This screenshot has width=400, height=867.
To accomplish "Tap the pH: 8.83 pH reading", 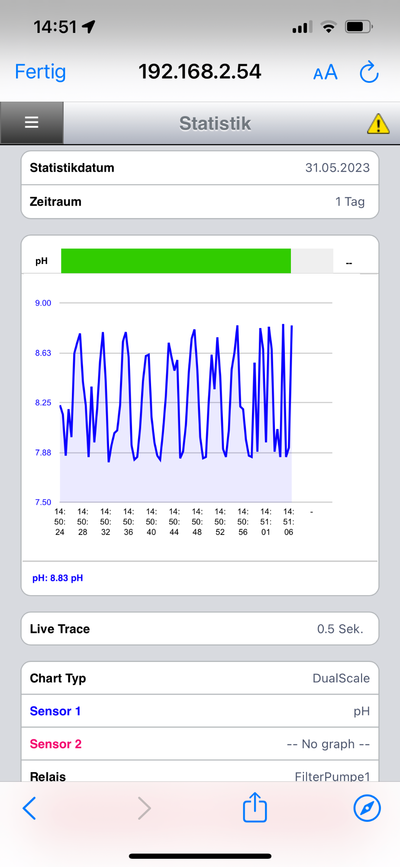I will [x=58, y=578].
